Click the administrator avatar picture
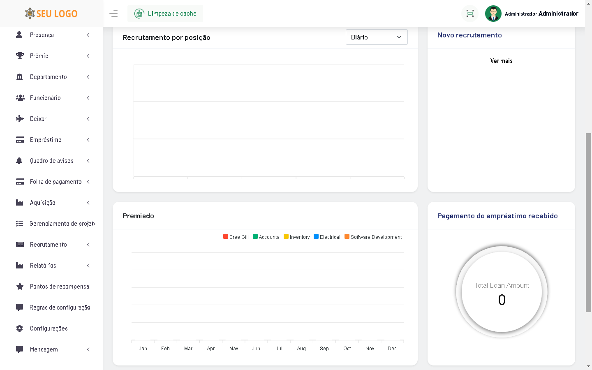592x370 pixels. point(493,14)
